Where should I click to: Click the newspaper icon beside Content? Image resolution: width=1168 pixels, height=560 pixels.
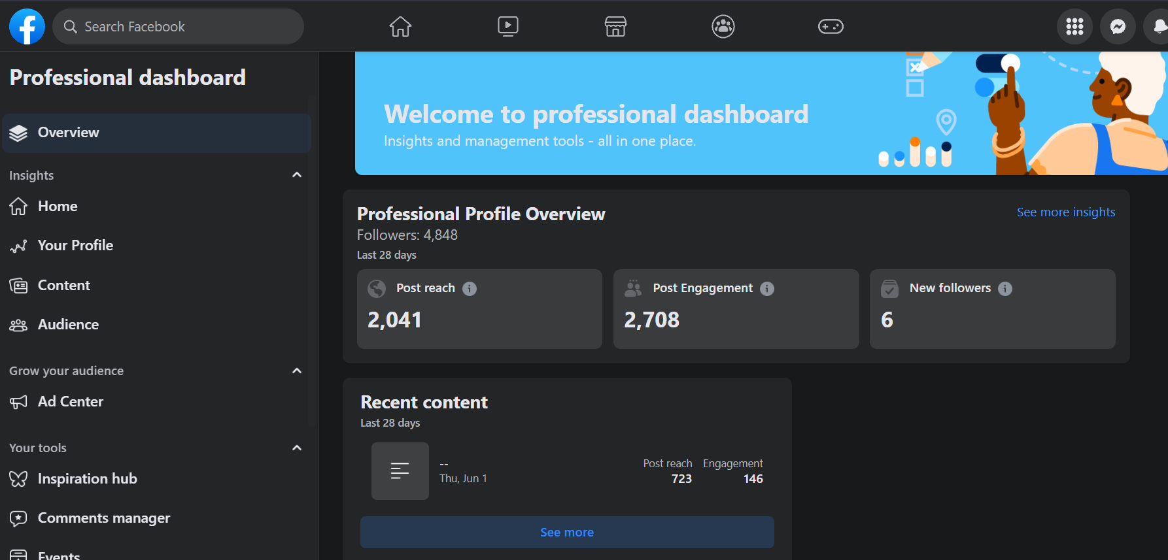[x=18, y=286]
